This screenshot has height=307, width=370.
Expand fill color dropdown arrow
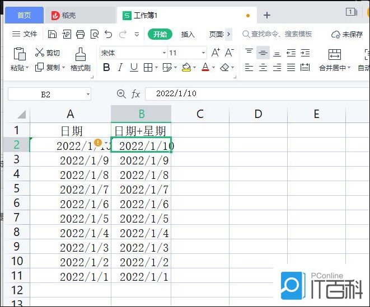pyautogui.click(x=194, y=68)
